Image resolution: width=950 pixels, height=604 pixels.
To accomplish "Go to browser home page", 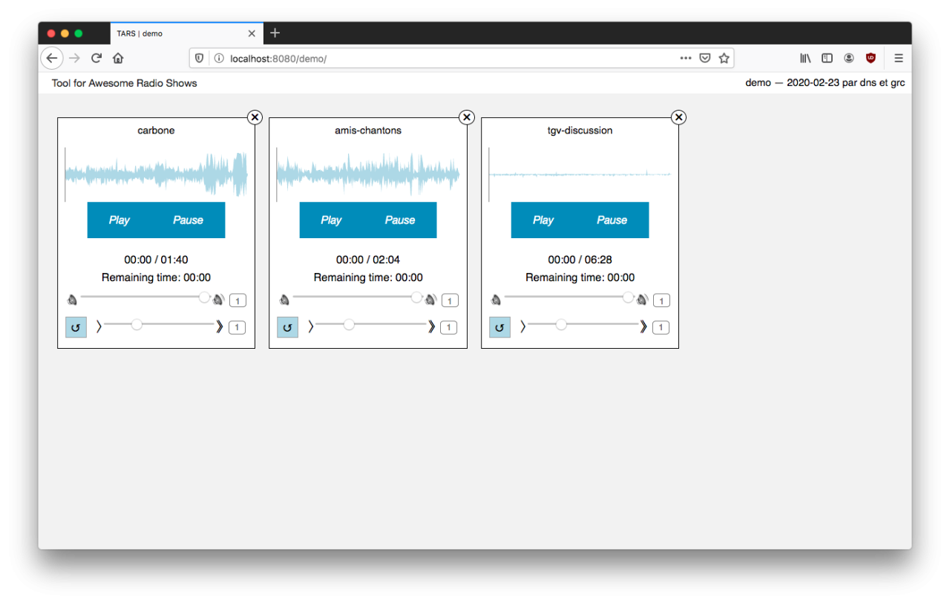I will pos(118,58).
